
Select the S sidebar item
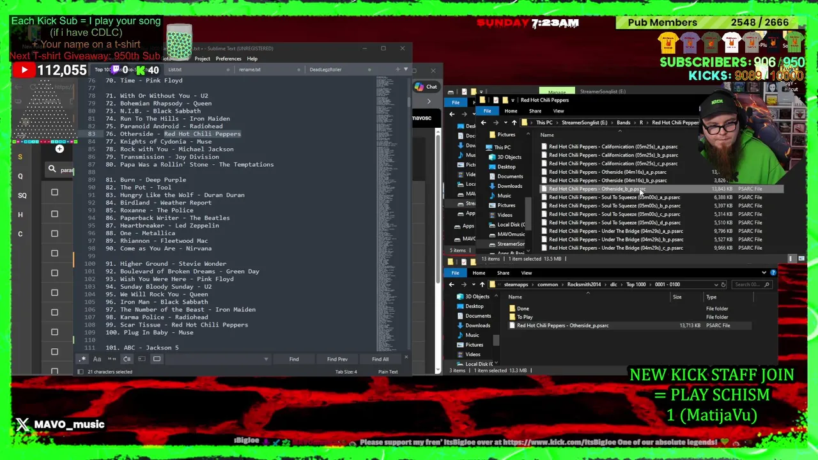click(x=20, y=157)
